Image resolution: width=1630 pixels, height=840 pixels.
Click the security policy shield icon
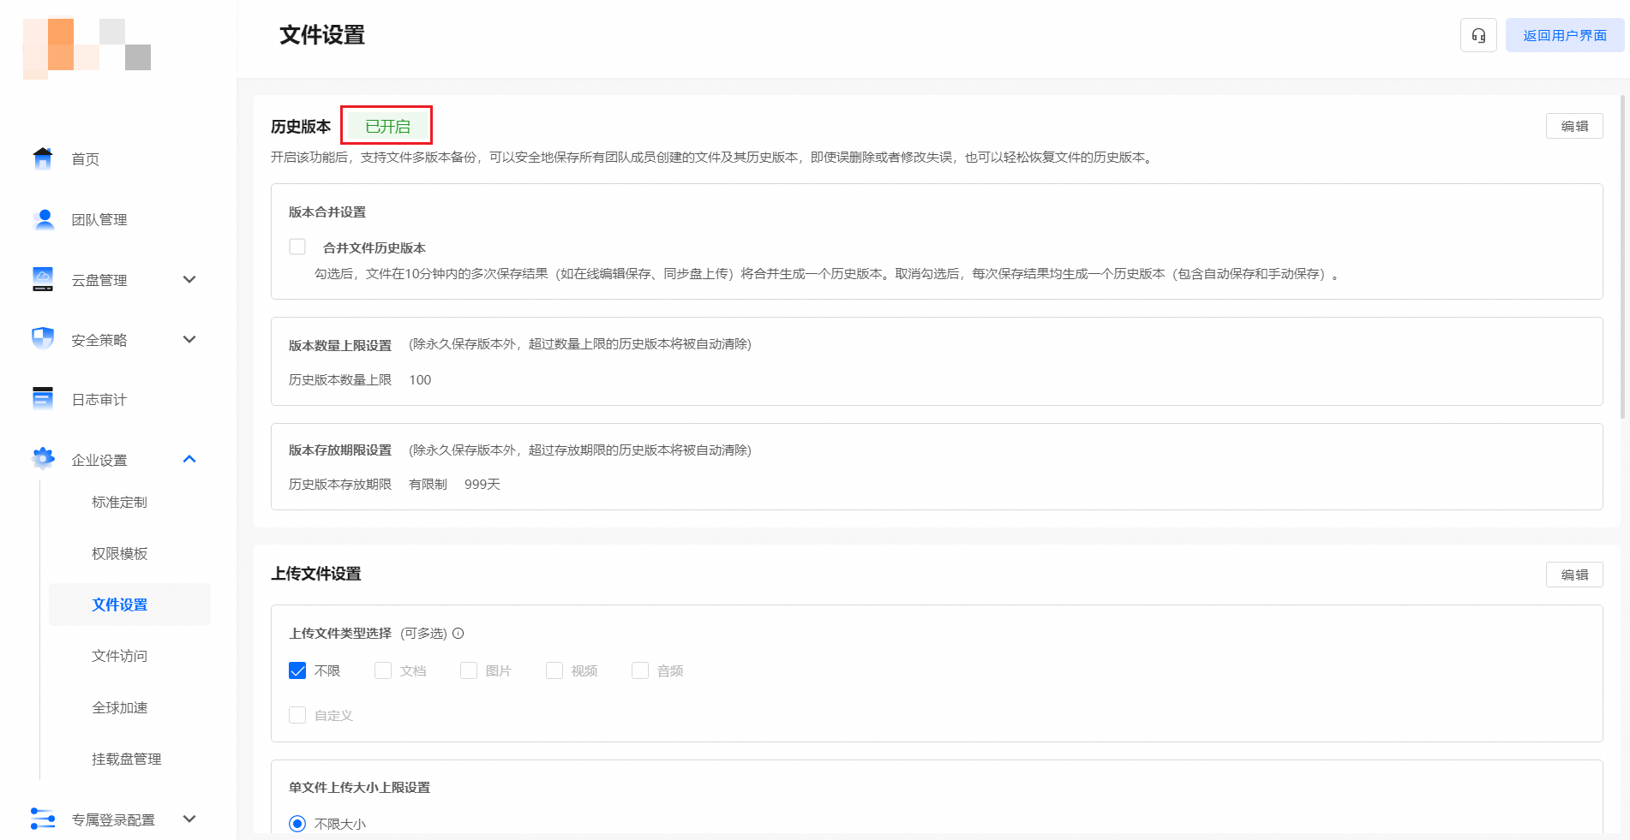click(x=42, y=339)
